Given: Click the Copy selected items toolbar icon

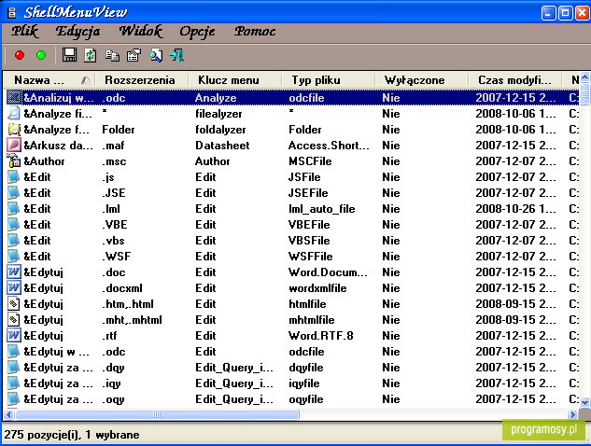Looking at the screenshot, I should (112, 55).
